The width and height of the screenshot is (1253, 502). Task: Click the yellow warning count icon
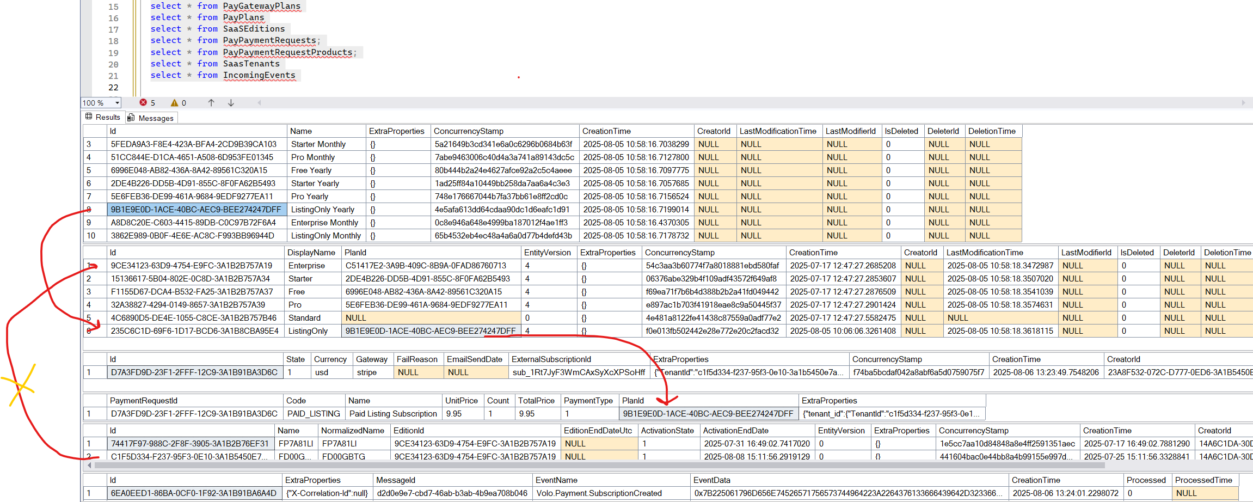tap(174, 102)
